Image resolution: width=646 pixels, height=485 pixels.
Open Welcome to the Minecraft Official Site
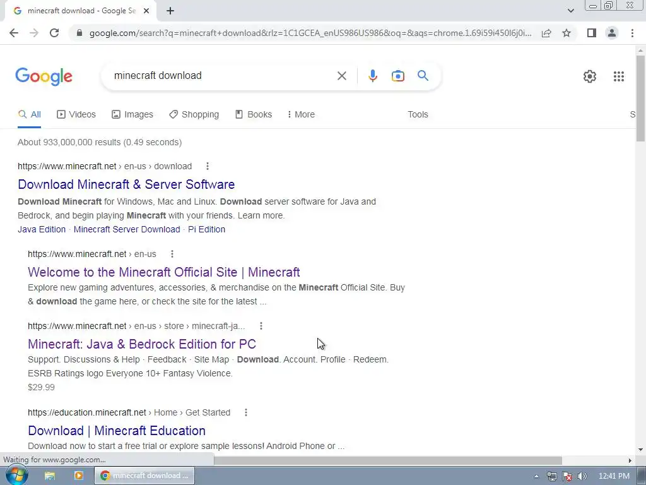tap(163, 272)
